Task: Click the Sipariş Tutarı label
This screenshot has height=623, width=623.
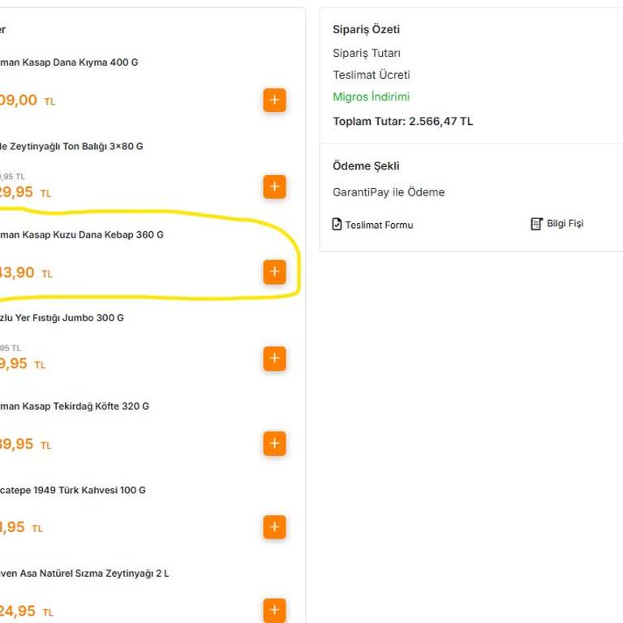Action: [x=367, y=54]
